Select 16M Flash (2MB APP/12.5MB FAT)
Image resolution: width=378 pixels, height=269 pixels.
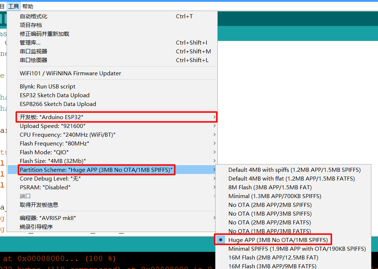tap(293, 257)
